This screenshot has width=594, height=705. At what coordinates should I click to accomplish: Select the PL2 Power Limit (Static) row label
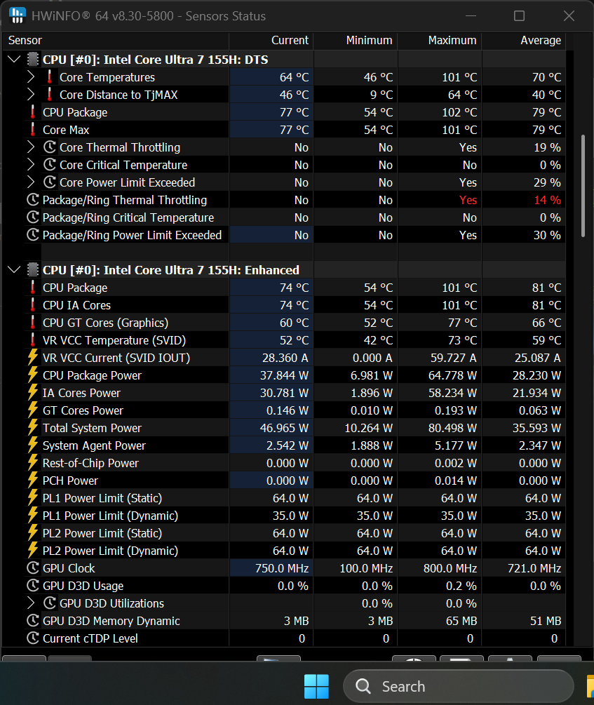click(102, 533)
